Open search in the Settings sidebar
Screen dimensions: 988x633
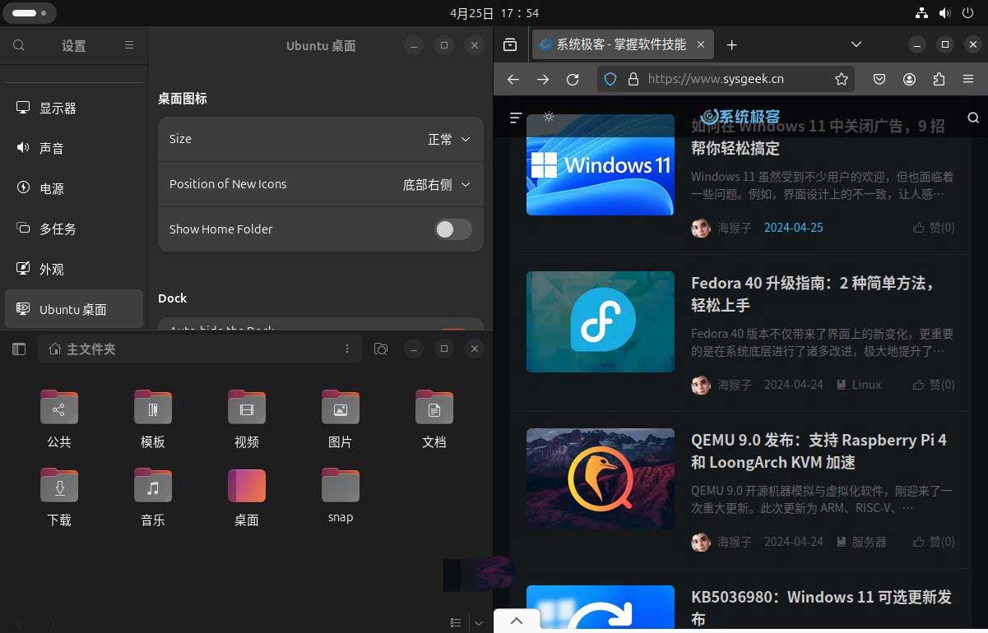coord(19,45)
